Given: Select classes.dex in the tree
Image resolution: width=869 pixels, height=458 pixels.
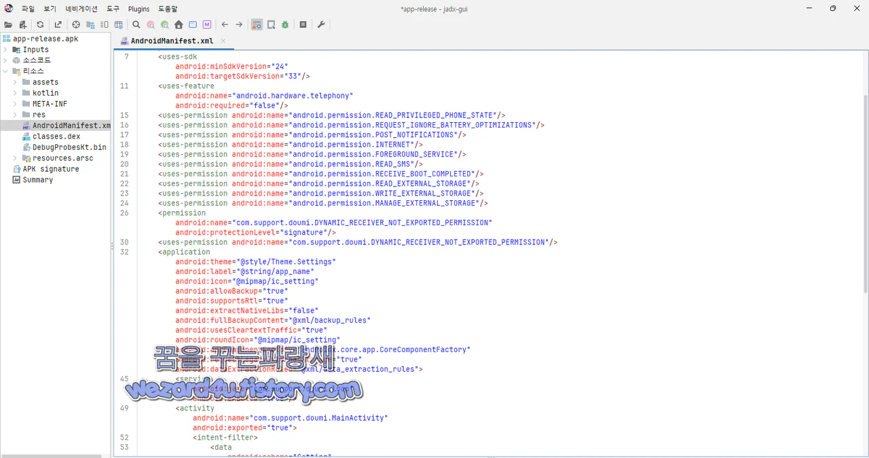Looking at the screenshot, I should pyautogui.click(x=56, y=136).
